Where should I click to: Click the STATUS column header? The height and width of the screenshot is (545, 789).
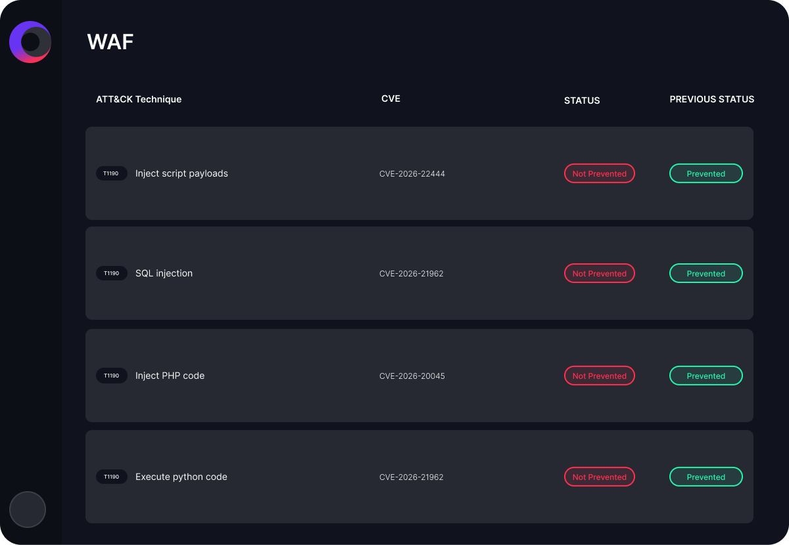tap(582, 100)
